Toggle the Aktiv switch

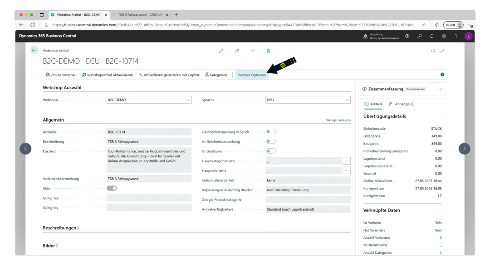[112, 188]
